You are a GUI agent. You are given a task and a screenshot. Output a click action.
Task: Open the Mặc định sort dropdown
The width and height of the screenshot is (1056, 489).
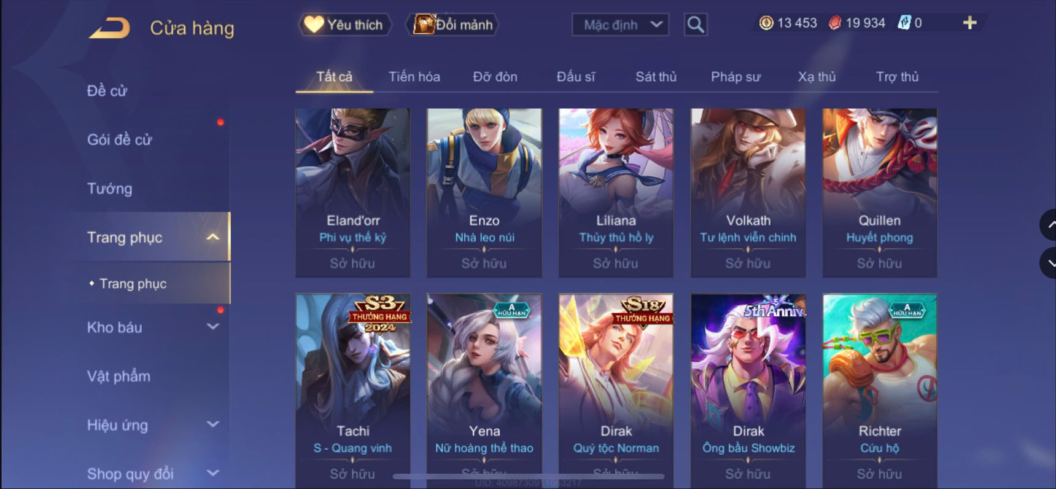pyautogui.click(x=620, y=25)
